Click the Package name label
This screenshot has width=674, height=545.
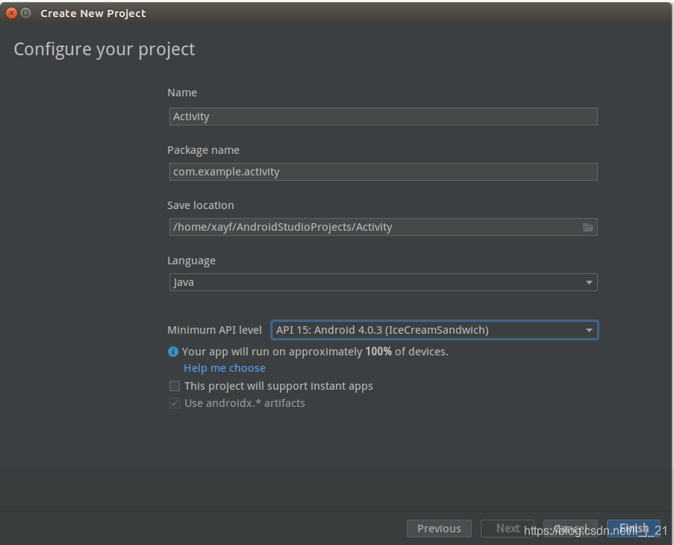click(203, 150)
